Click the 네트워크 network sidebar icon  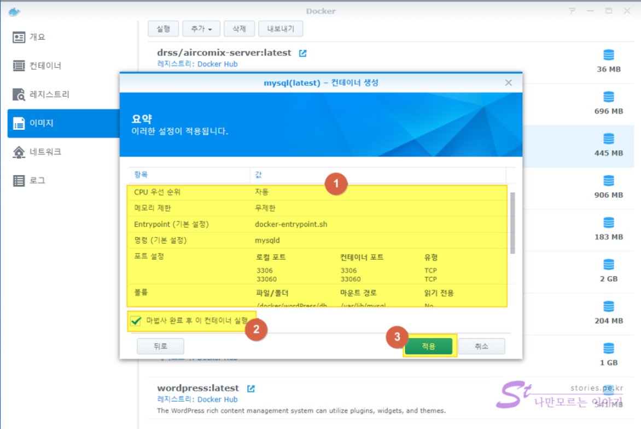click(x=19, y=152)
